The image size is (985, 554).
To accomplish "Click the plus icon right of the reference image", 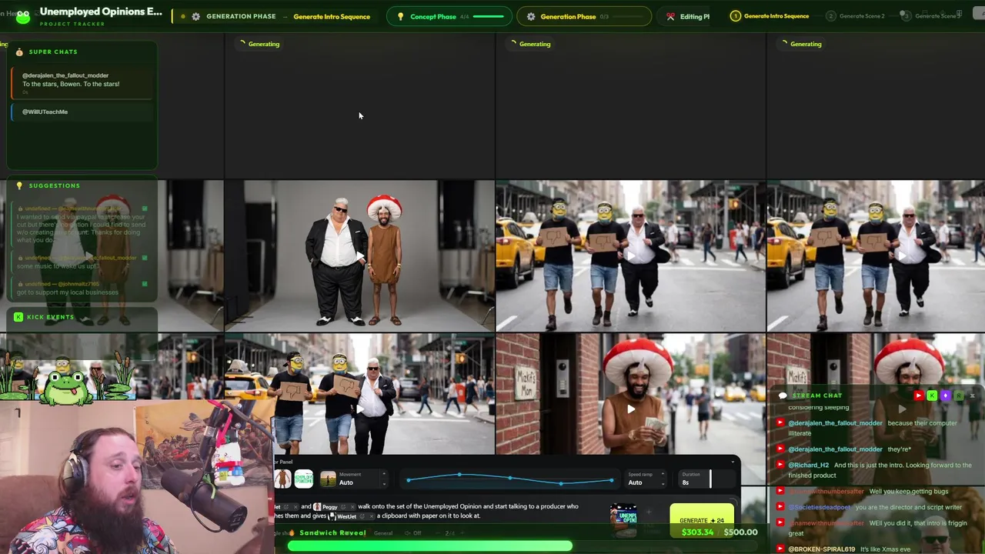I will (x=649, y=512).
